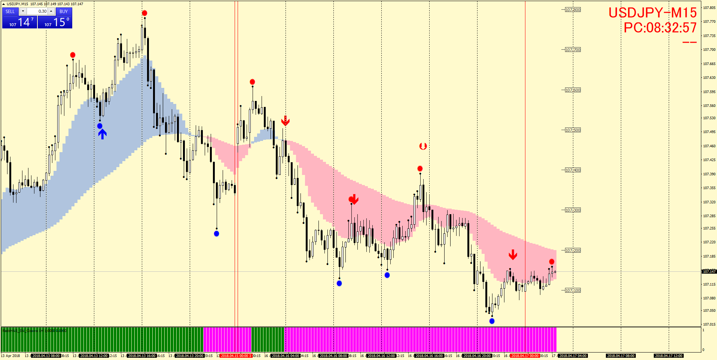Click the 2018.04.16 04:00 time label

[286, 356]
